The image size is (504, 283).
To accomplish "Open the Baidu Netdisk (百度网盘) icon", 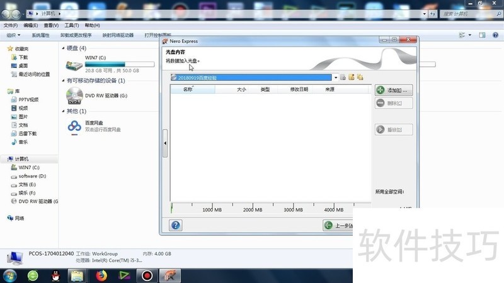I will [74, 126].
